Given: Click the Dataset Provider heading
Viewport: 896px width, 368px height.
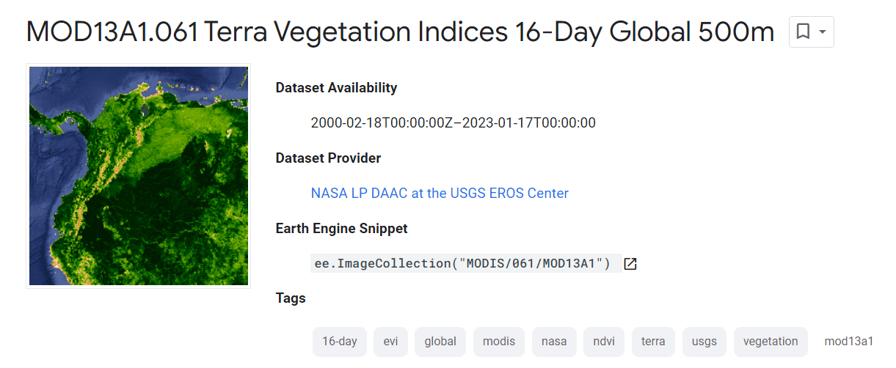Looking at the screenshot, I should pyautogui.click(x=328, y=158).
